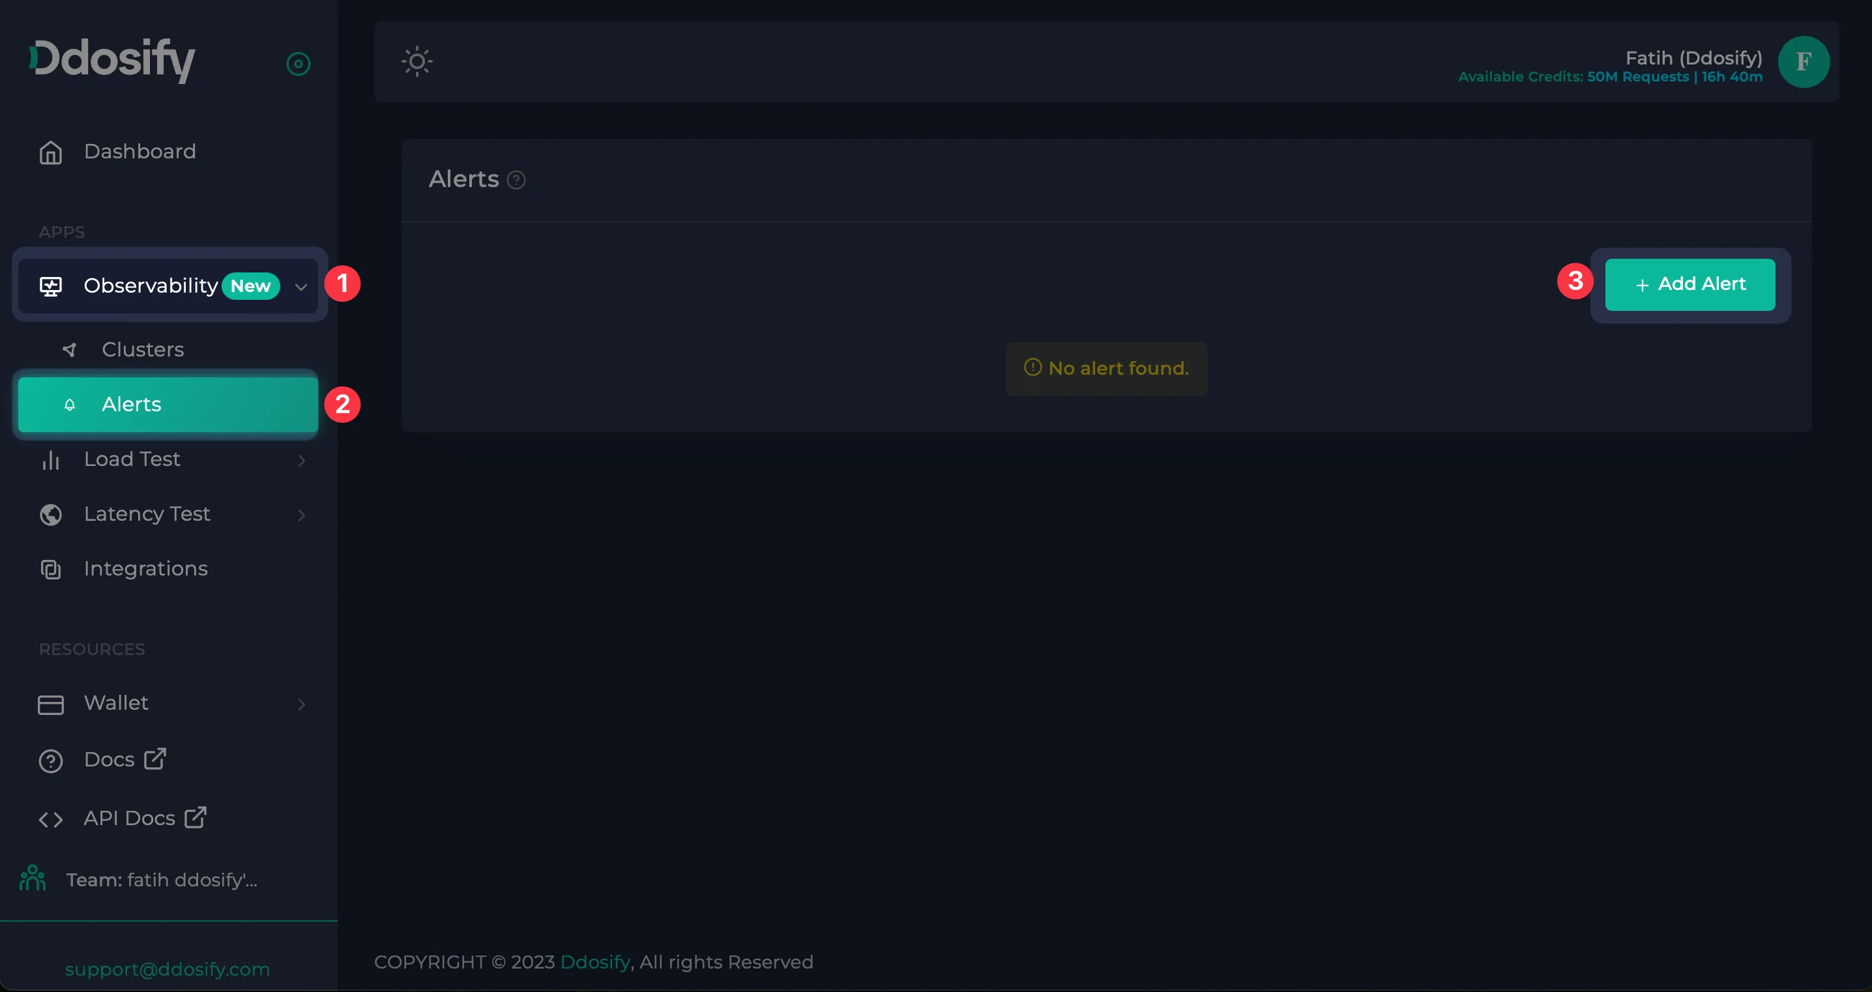
Task: Click the Clusters arrow icon
Action: click(70, 349)
